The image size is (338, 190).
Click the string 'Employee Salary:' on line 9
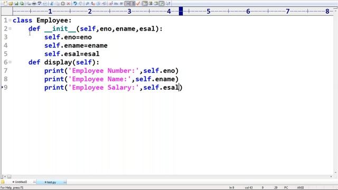pyautogui.click(x=104, y=88)
